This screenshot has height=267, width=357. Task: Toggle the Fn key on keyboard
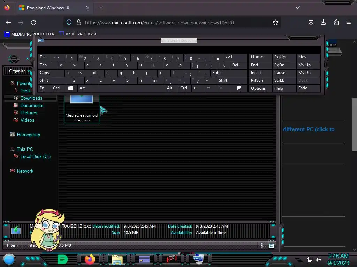44,88
